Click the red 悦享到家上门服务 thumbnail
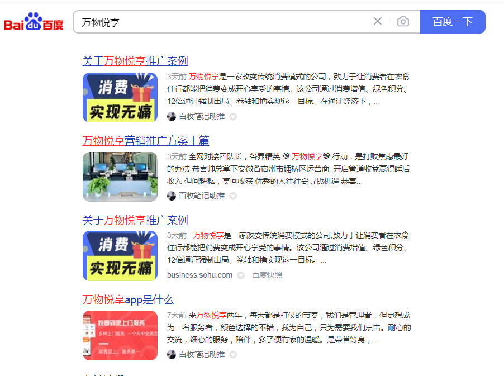Viewport: 504px width, 376px height. tap(120, 335)
